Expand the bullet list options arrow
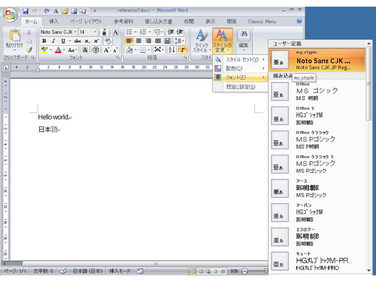 pos(135,32)
